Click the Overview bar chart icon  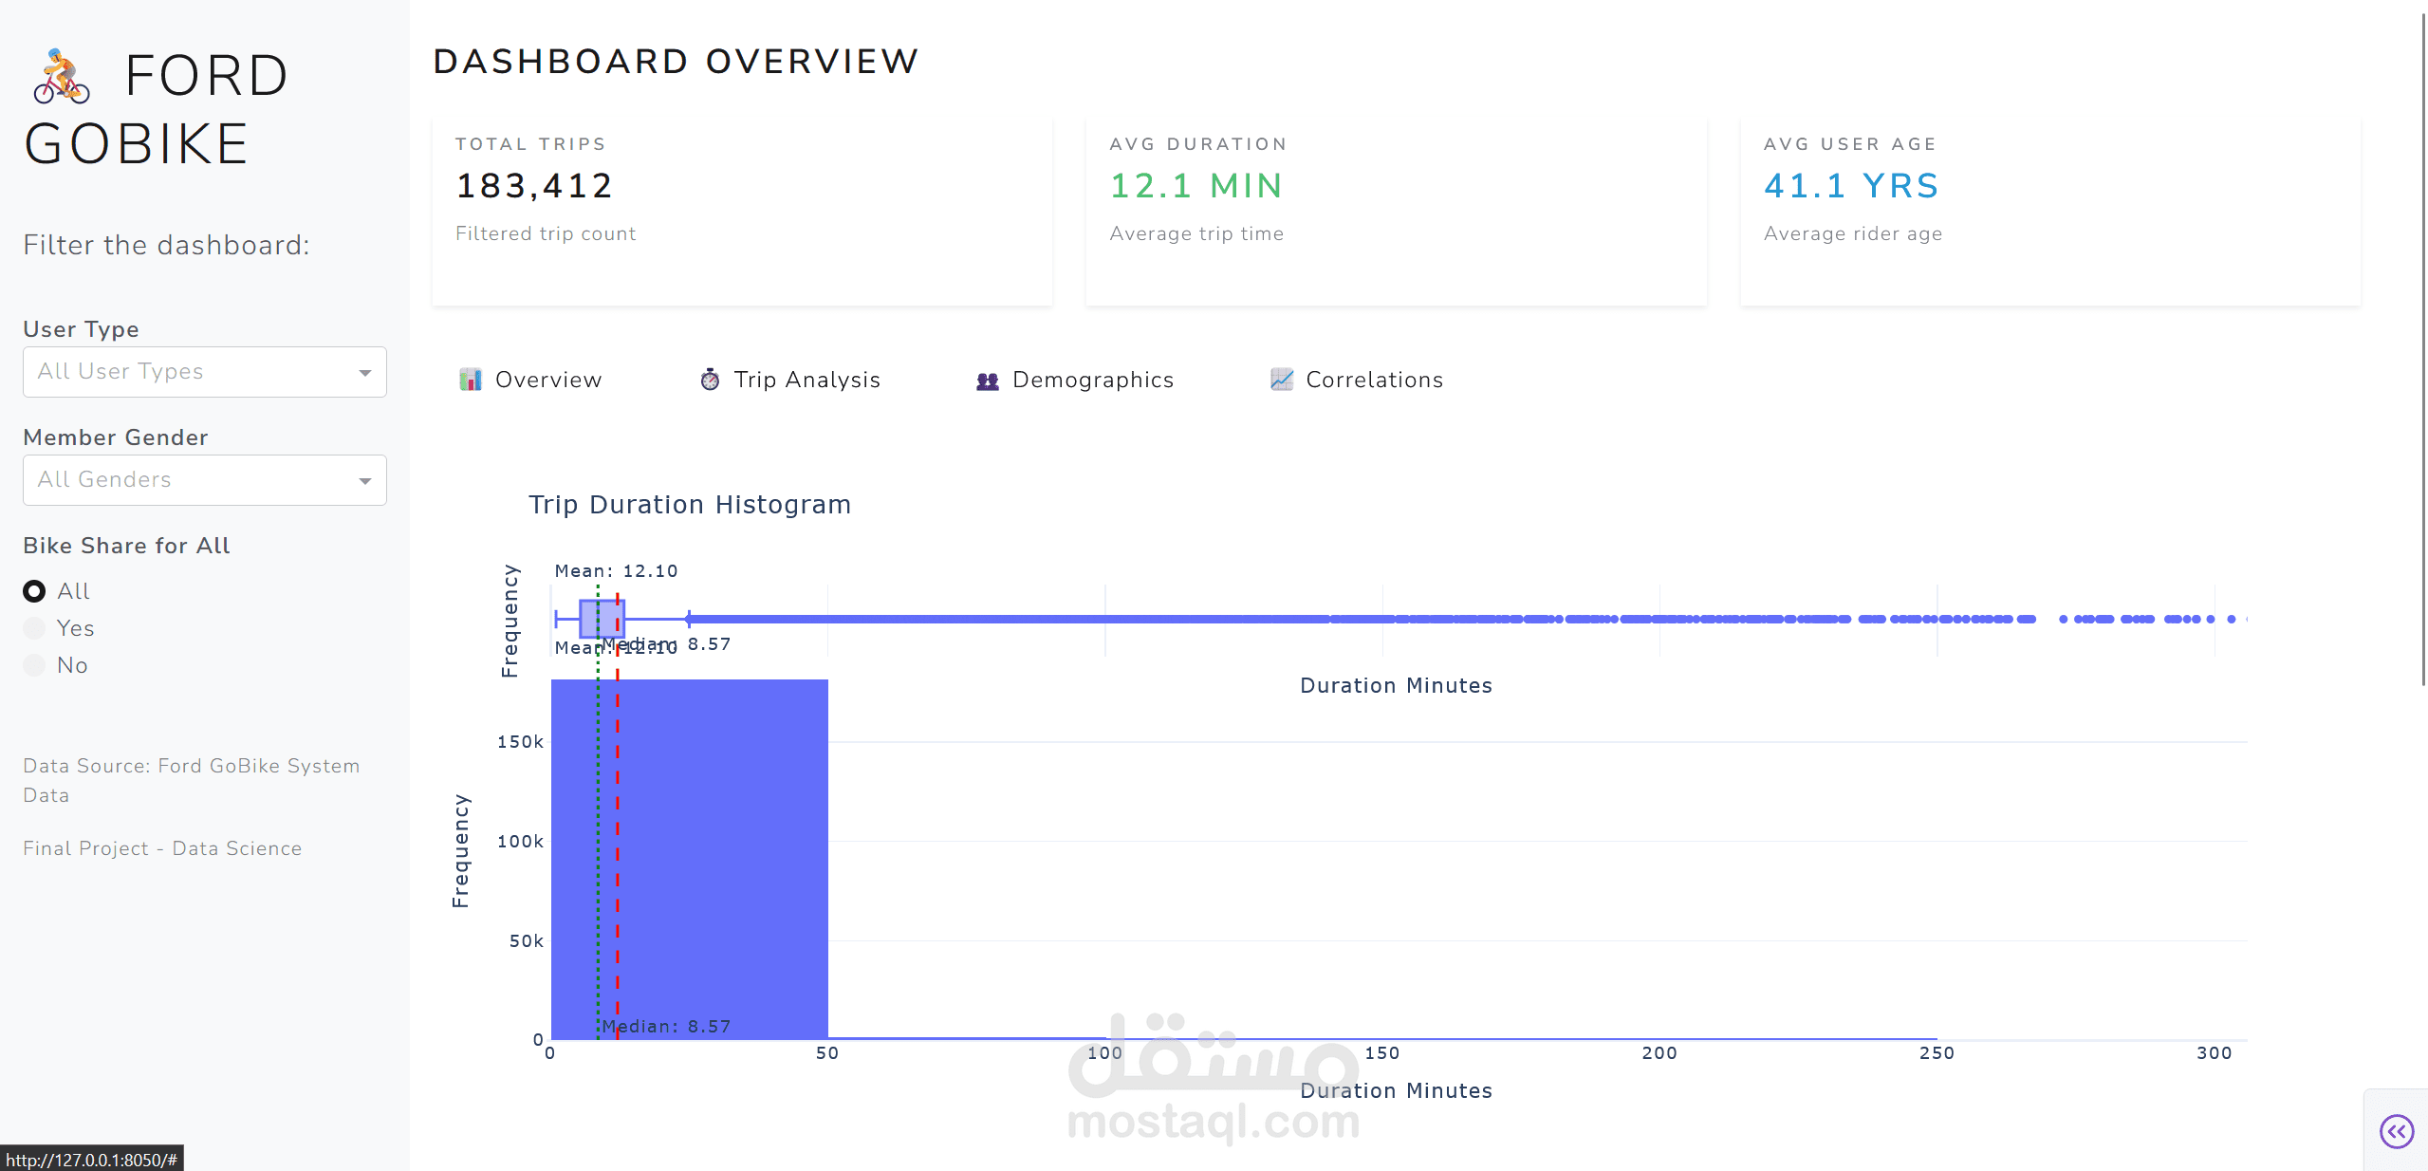(471, 380)
